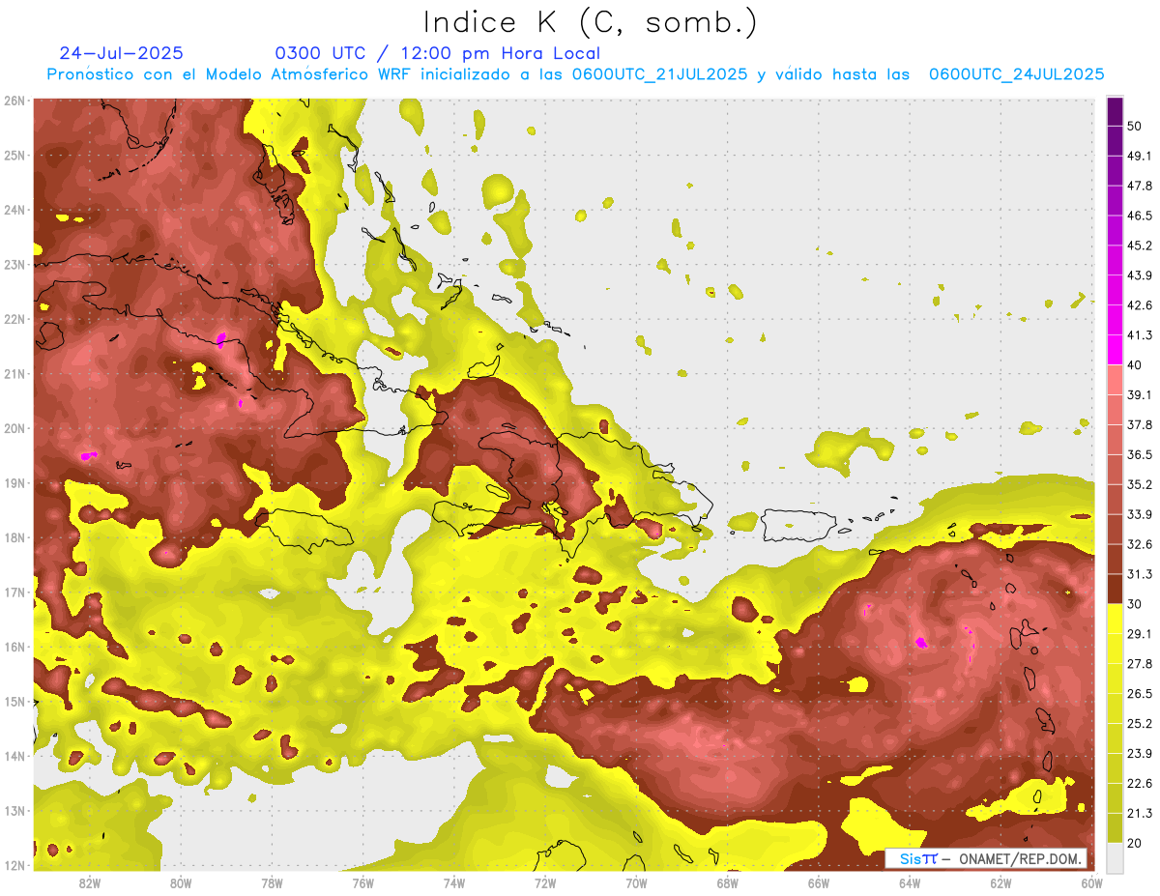Click the longitude label '60W'
This screenshot has width=1160, height=896.
coord(1092,883)
